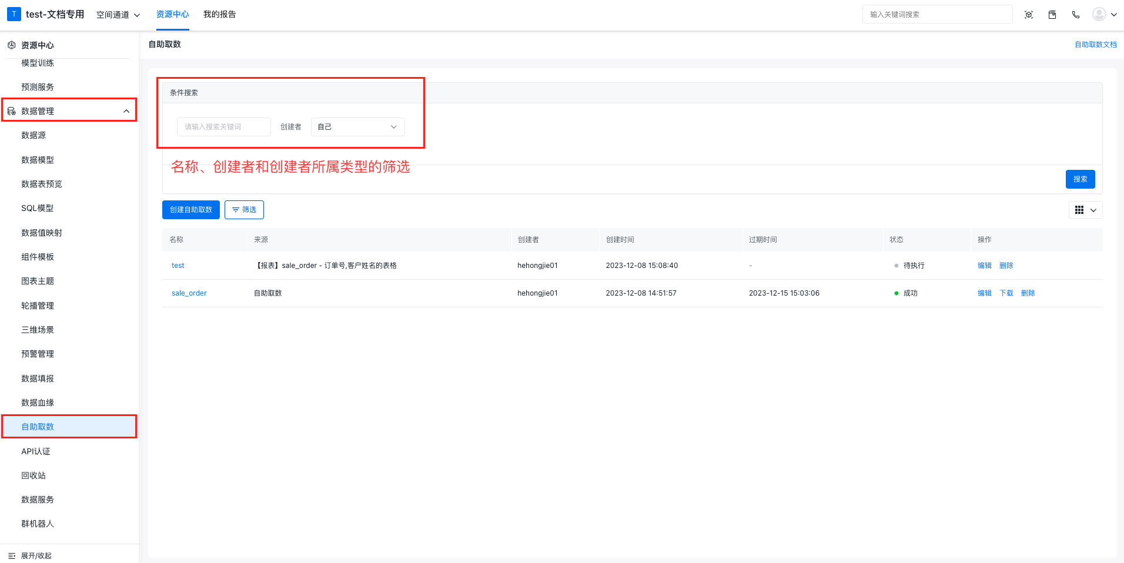Click the 创建自助取数 button
The height and width of the screenshot is (563, 1124).
point(191,210)
